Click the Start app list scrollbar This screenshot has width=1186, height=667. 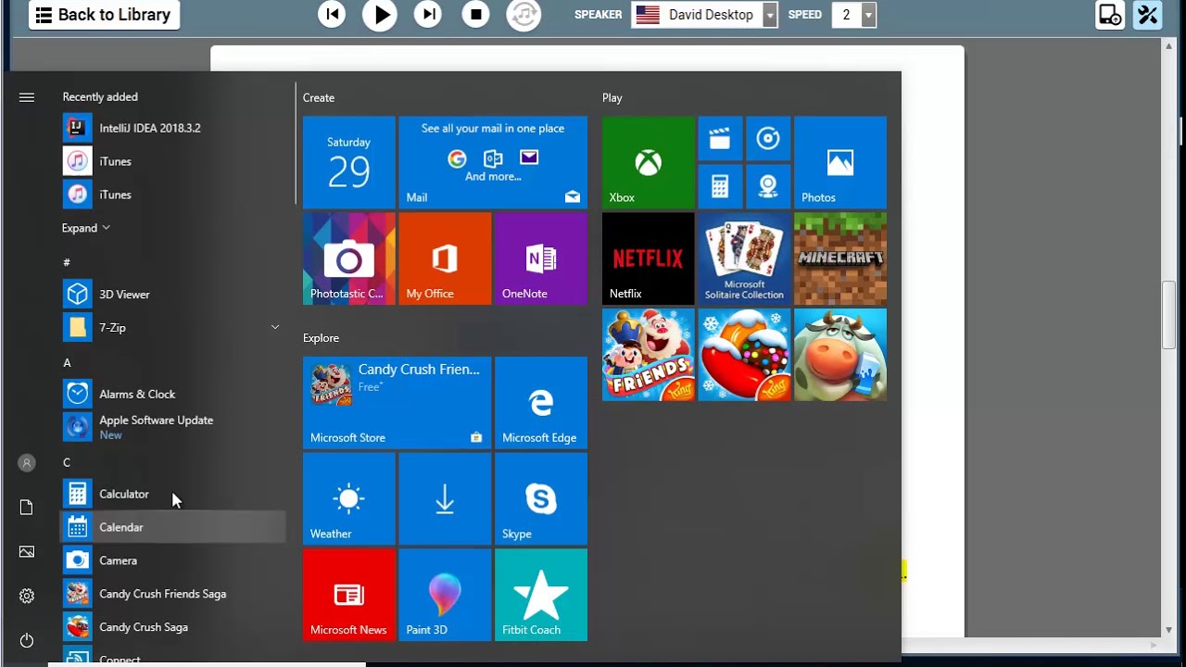296,142
